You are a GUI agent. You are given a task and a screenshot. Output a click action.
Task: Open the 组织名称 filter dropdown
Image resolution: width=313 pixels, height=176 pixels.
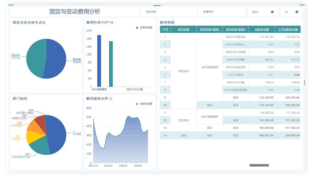pos(169,12)
